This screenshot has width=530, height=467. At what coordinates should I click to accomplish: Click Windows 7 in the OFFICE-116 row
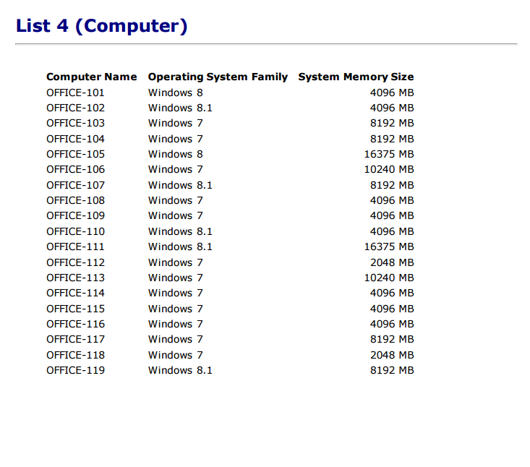(176, 324)
